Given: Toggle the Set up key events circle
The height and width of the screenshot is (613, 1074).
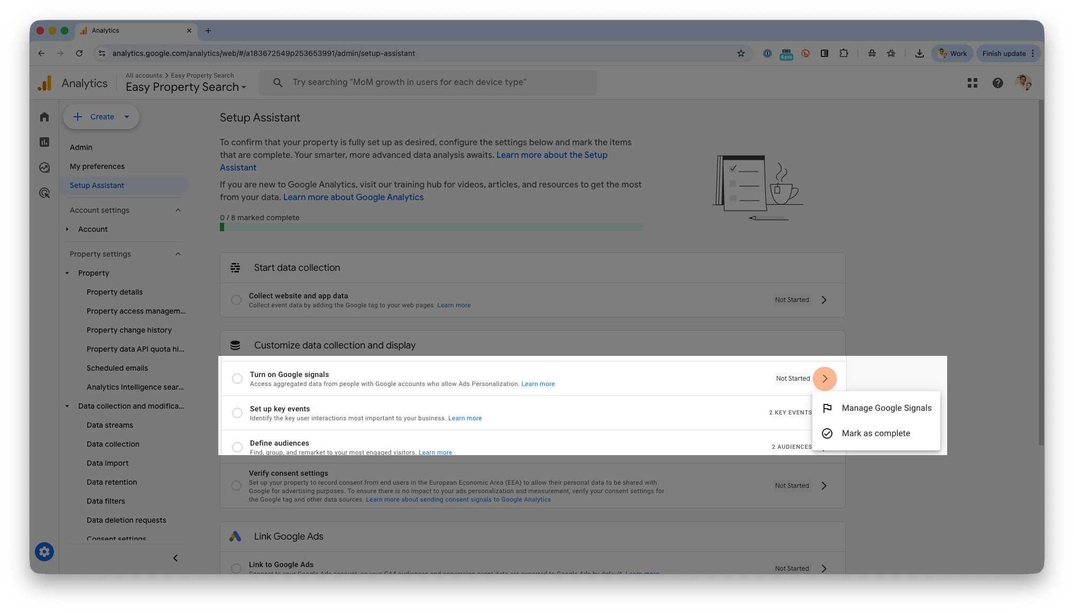Looking at the screenshot, I should (237, 413).
